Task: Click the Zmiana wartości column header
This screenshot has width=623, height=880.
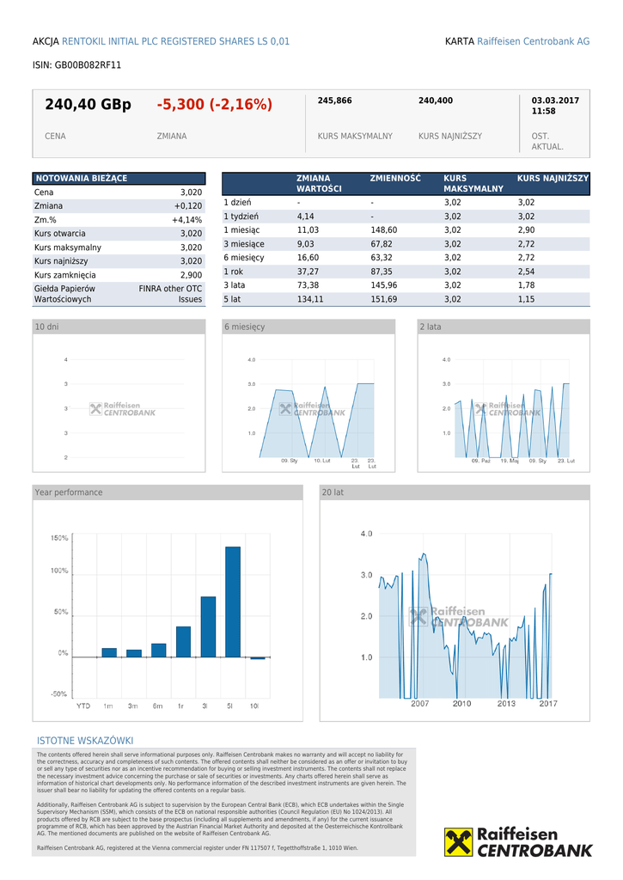Action: click(x=319, y=183)
